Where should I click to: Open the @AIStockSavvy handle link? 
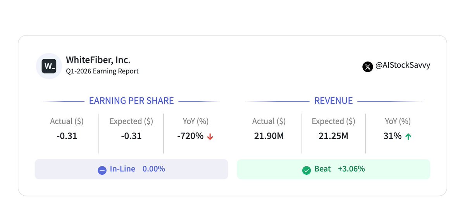[x=403, y=65]
